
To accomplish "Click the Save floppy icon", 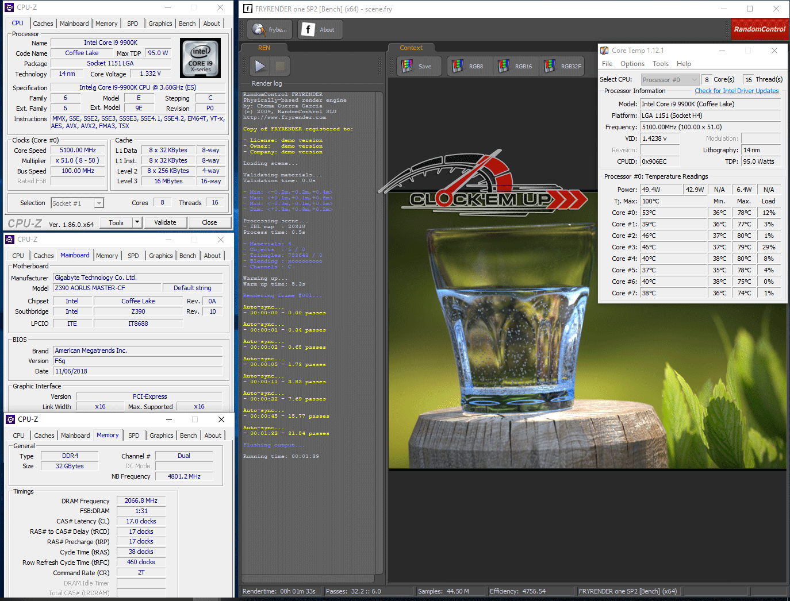I will (x=418, y=67).
